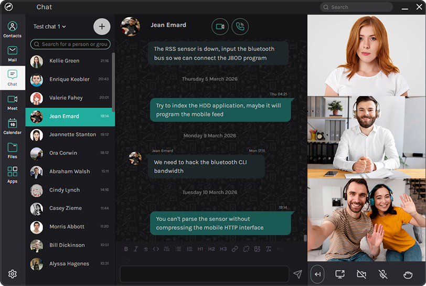Open chat with Bill Dickinson
Viewport: 426px width, 286px height.
tap(70, 245)
